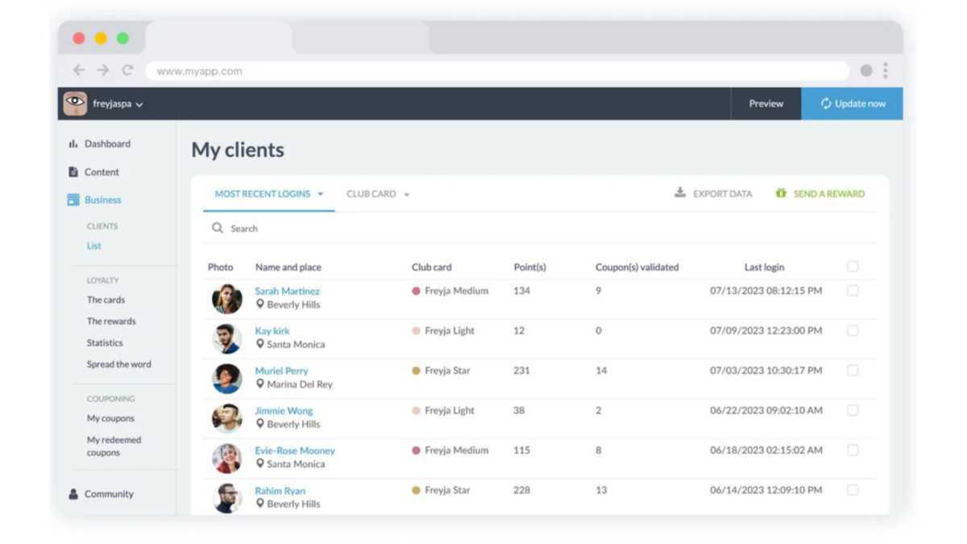Click the Content document icon in sidebar
Viewport: 967px width, 544px height.
coord(73,172)
